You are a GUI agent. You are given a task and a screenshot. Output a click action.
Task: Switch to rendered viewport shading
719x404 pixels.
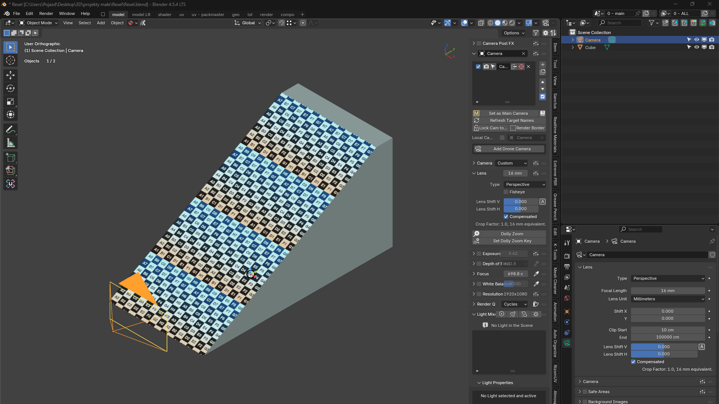(x=512, y=23)
